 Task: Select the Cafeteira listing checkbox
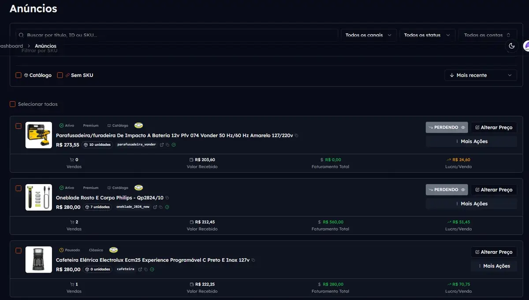(19, 251)
